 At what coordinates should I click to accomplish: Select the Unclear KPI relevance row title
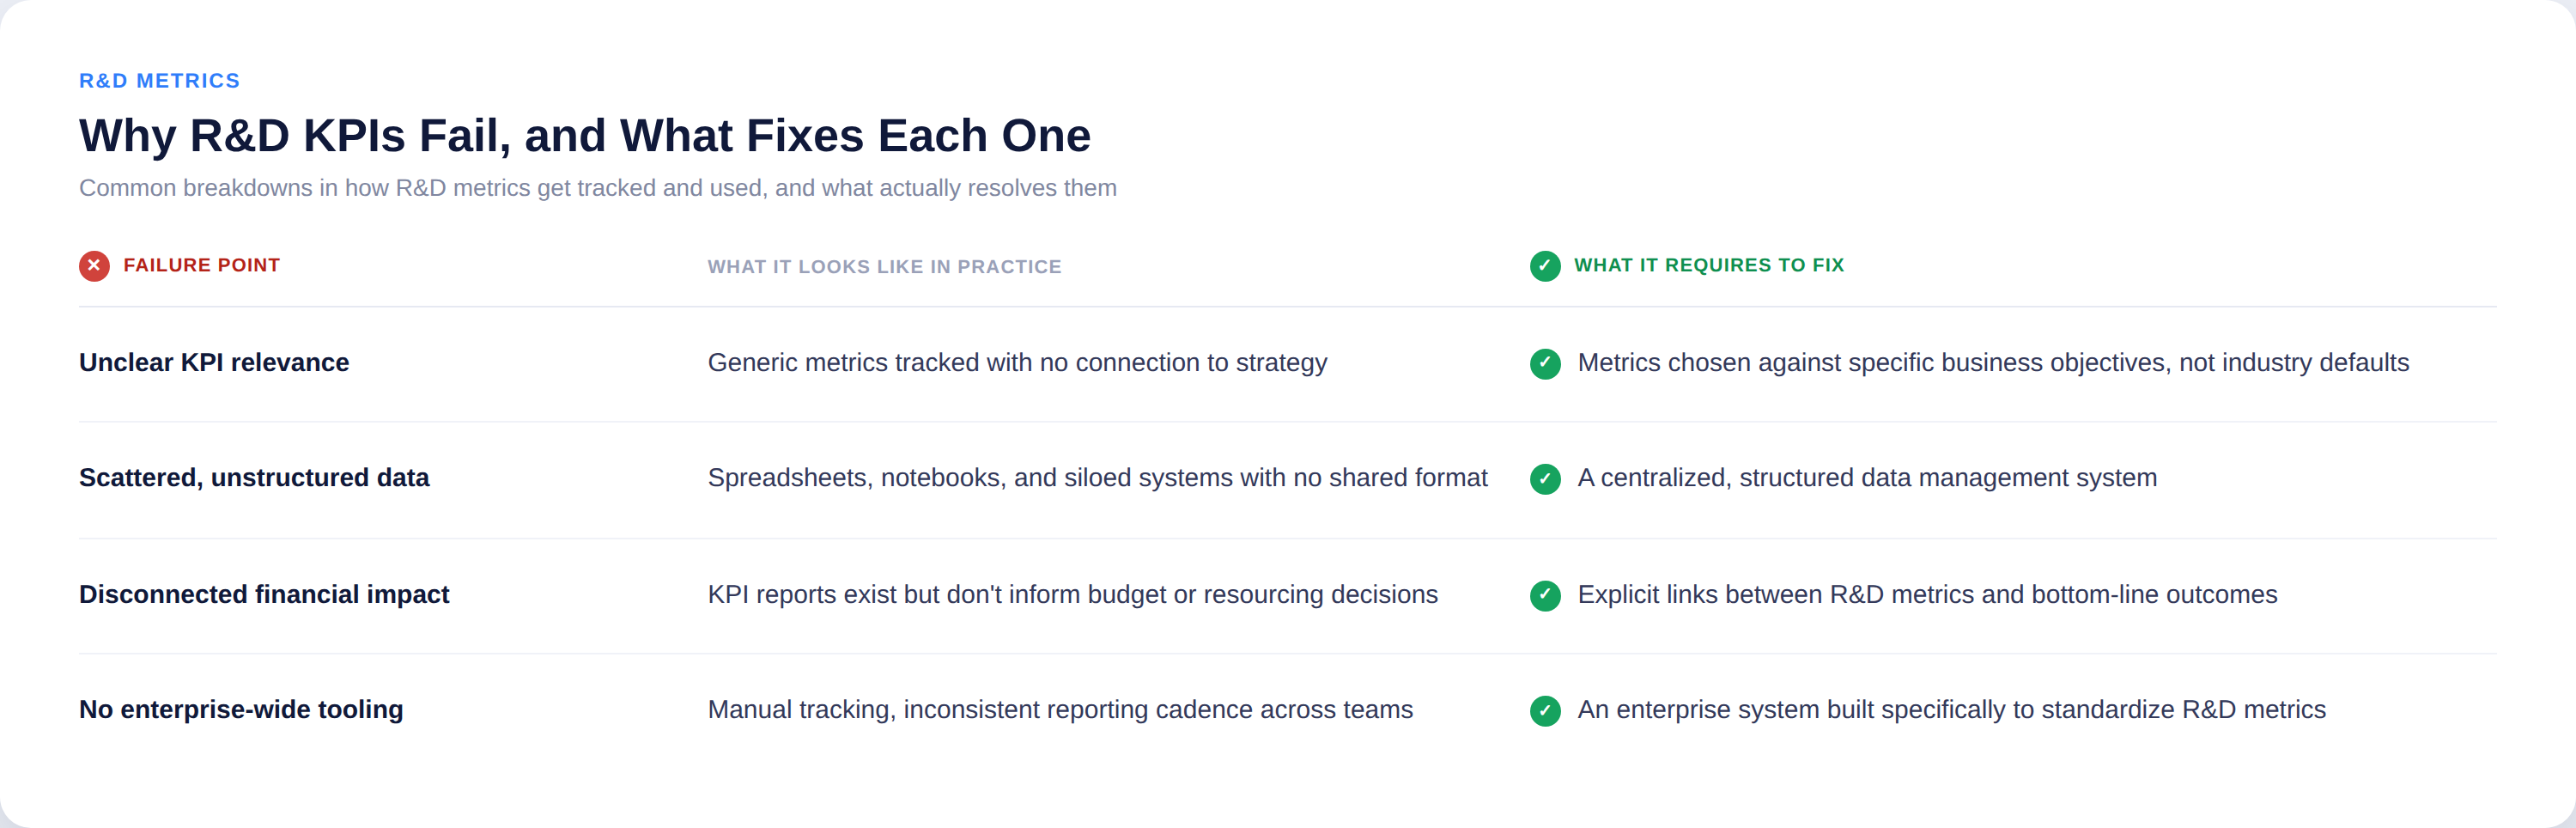tap(214, 362)
